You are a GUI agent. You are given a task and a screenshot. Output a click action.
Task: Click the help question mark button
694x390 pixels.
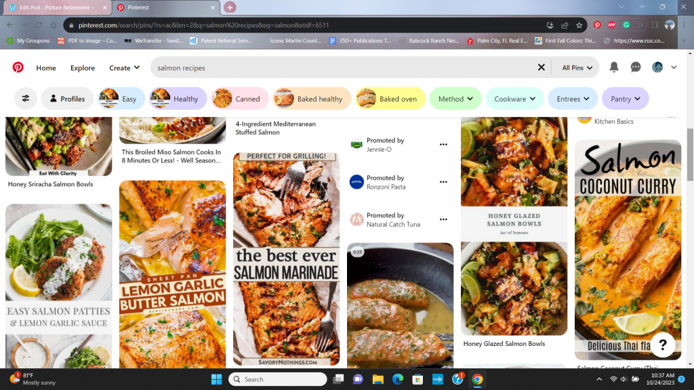662,344
